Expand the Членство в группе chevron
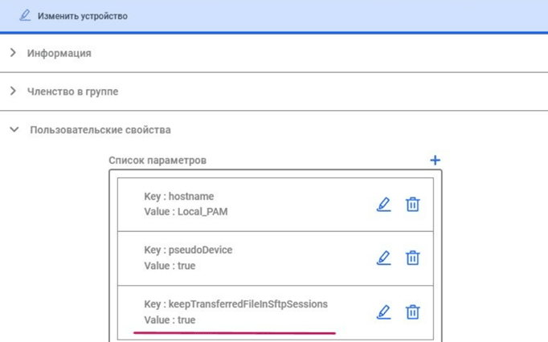Image resolution: width=548 pixels, height=342 pixels. 14,91
